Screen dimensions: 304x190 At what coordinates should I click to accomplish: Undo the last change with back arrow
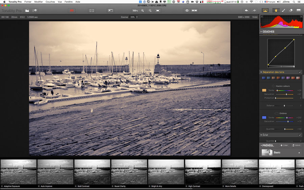(247, 11)
